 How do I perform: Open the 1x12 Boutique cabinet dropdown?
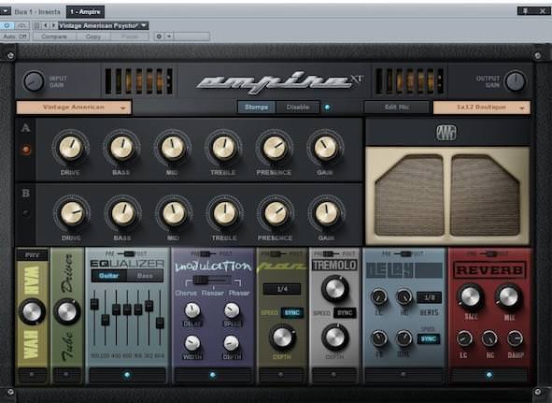coord(482,108)
